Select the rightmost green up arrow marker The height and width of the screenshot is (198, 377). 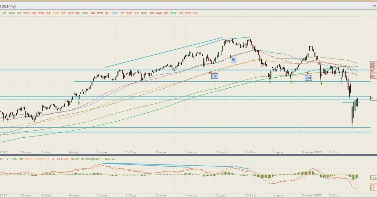coord(321,83)
